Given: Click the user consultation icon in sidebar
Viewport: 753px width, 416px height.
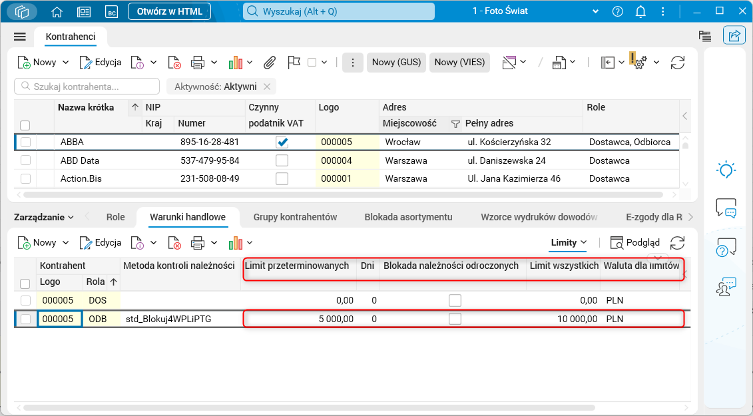Looking at the screenshot, I should 726,286.
